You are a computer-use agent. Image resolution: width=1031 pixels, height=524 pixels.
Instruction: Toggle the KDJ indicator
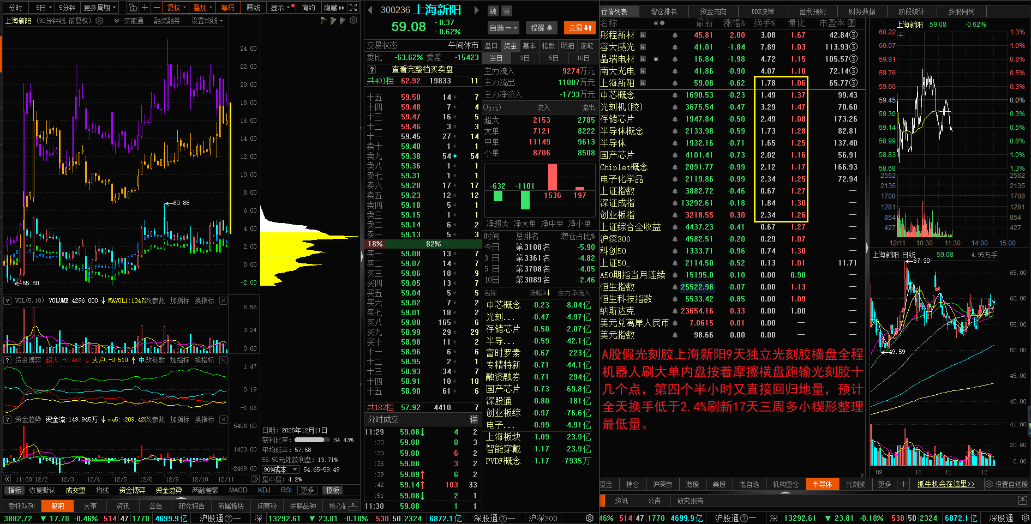click(x=264, y=490)
